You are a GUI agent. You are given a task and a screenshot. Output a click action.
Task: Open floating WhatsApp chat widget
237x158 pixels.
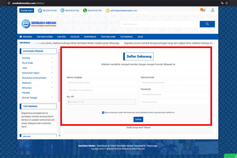[231, 156]
